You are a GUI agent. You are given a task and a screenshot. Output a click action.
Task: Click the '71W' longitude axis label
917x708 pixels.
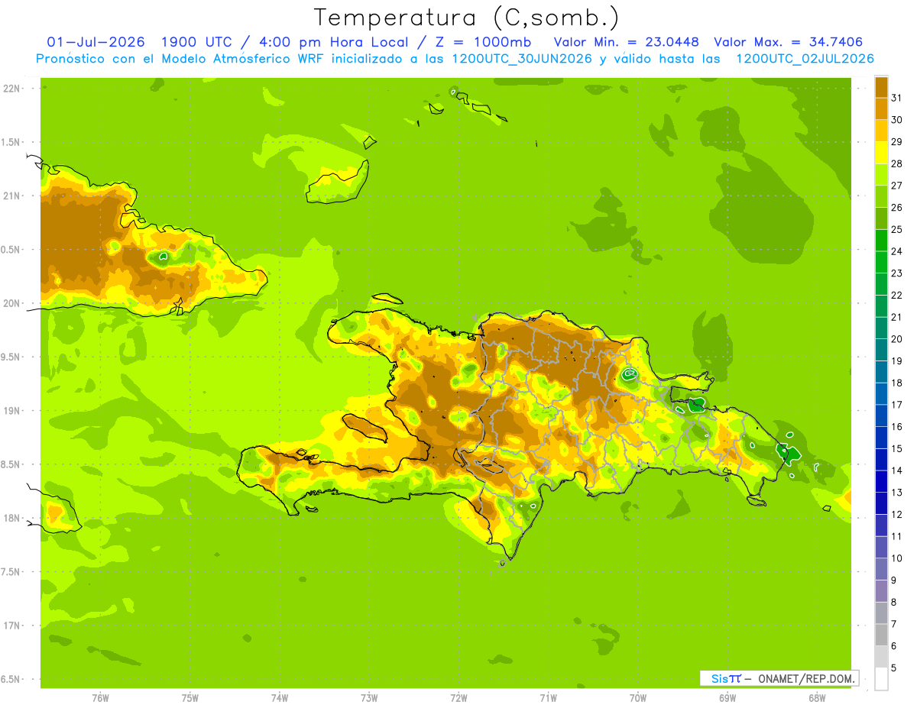[x=548, y=698]
